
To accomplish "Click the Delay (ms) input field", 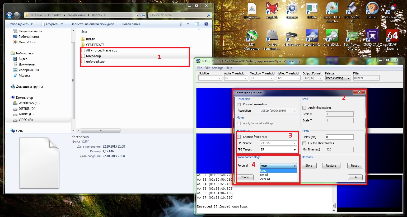I will click(x=339, y=137).
